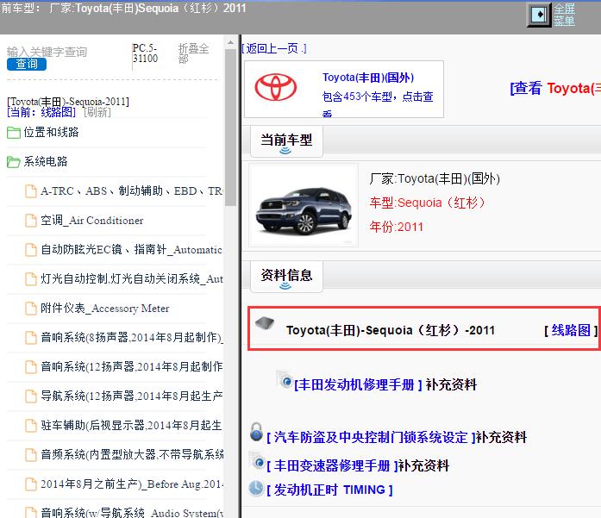Click the scrollbar up arrow
This screenshot has height=518, width=601.
(230, 42)
